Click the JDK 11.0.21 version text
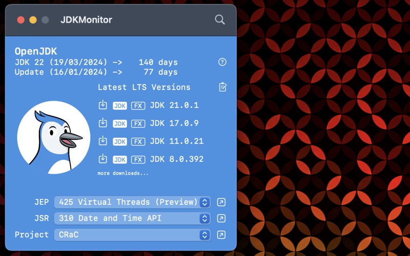This screenshot has height=256, width=410. click(177, 141)
